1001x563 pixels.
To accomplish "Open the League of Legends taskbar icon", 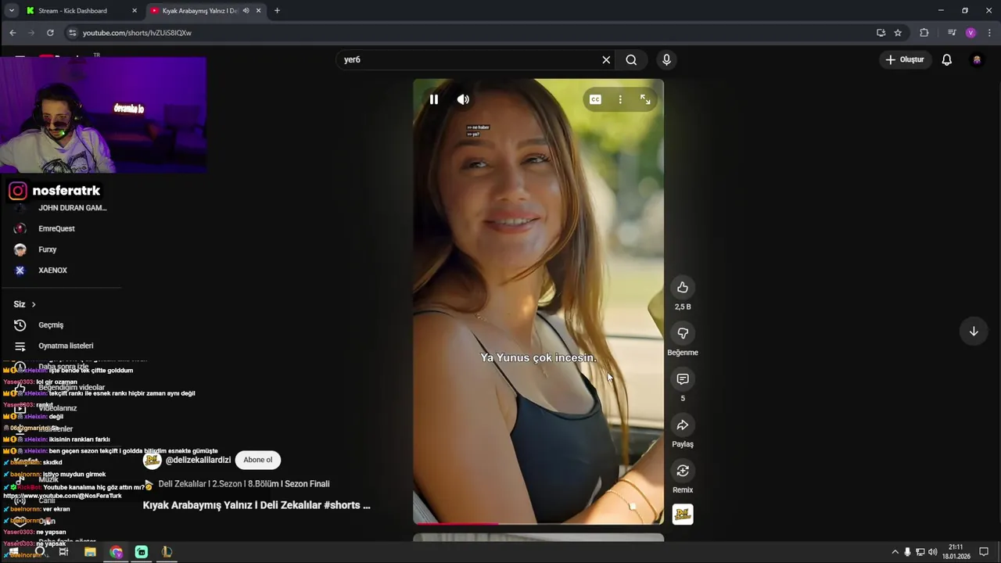I will pos(167,552).
